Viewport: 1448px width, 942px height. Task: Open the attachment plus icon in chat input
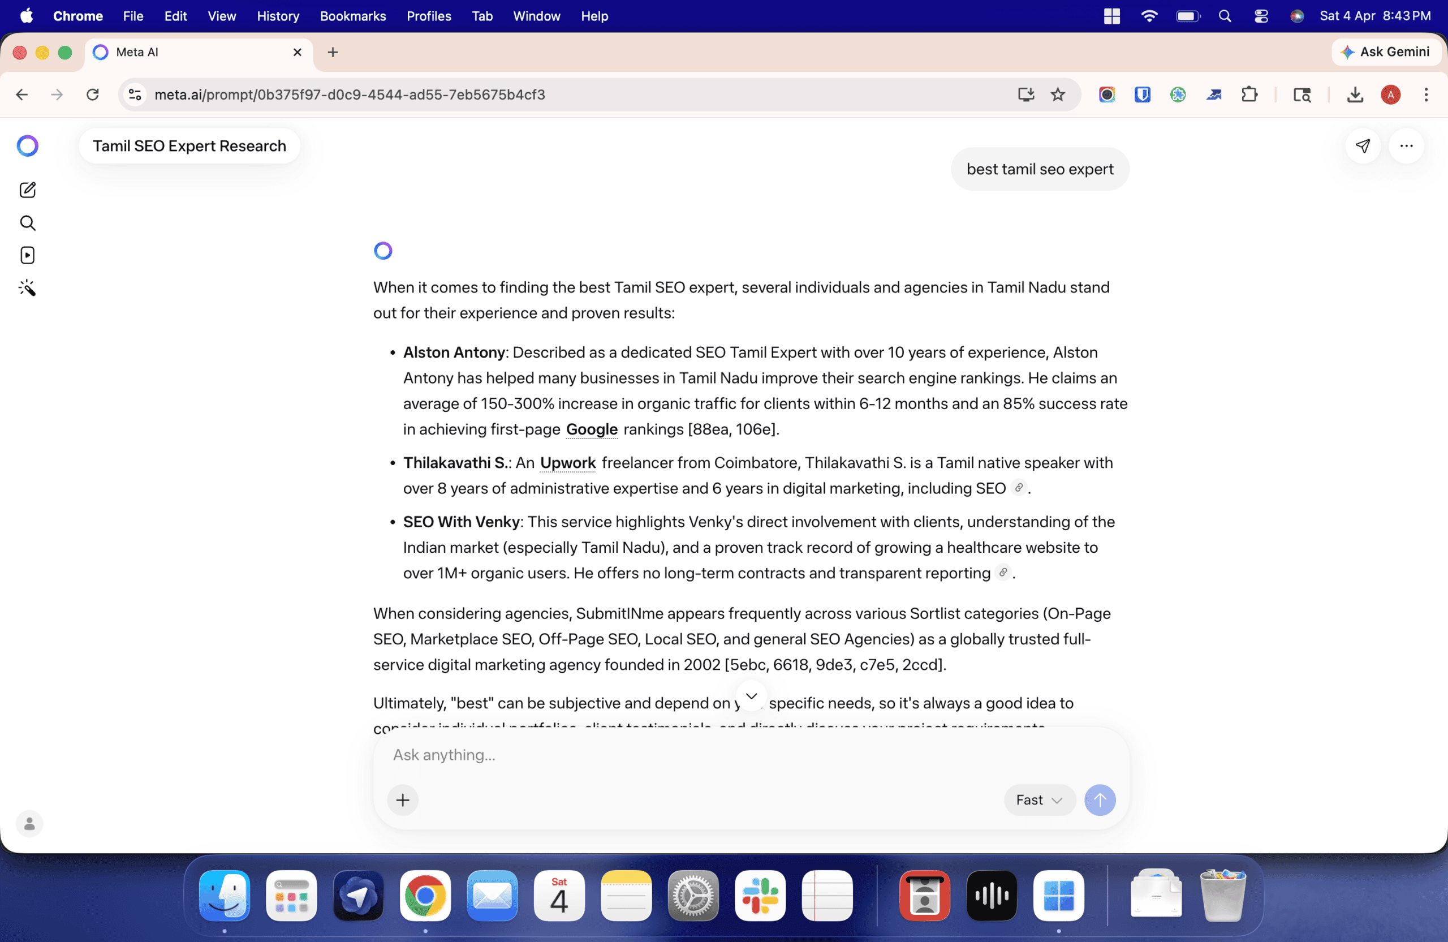(402, 800)
